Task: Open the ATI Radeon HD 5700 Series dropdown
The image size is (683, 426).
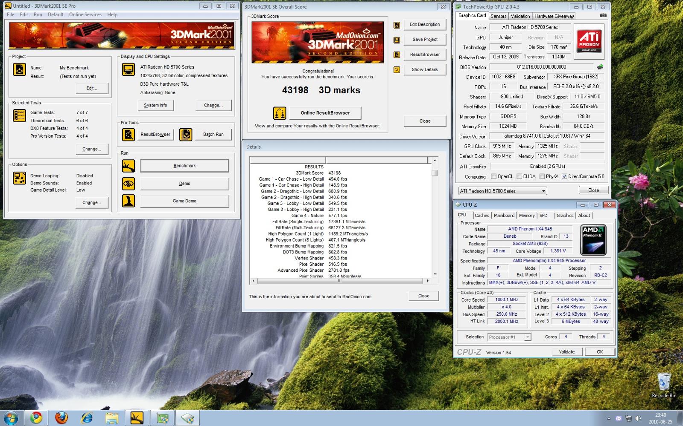Action: [x=502, y=191]
